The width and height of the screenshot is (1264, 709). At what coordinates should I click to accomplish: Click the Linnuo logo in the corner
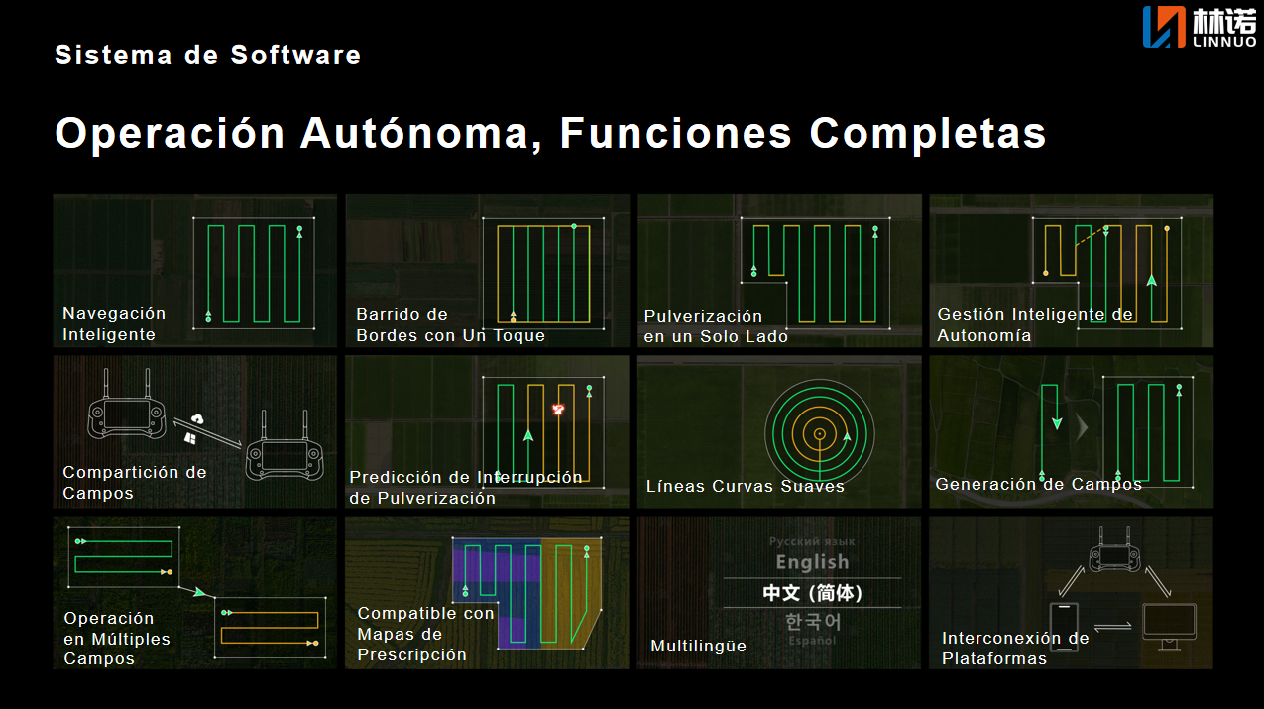(1199, 27)
